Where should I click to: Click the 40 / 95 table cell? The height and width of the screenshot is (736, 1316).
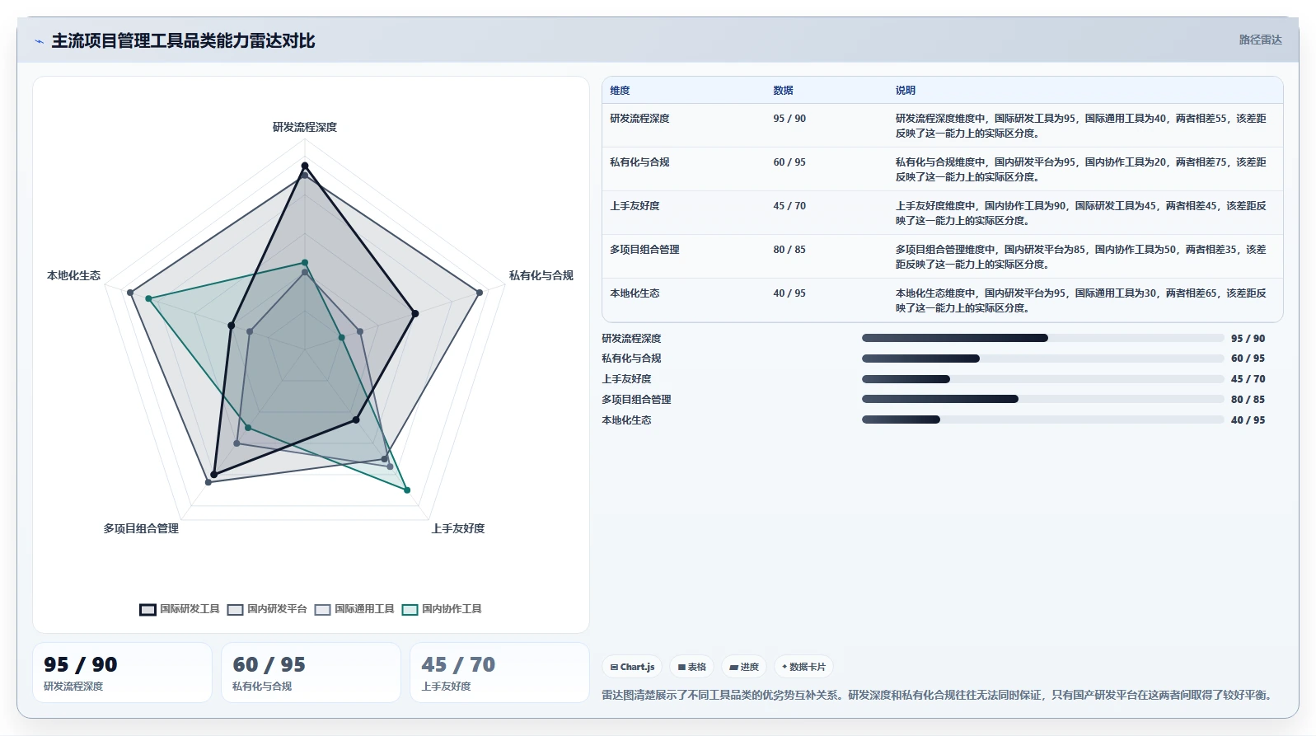click(x=789, y=293)
